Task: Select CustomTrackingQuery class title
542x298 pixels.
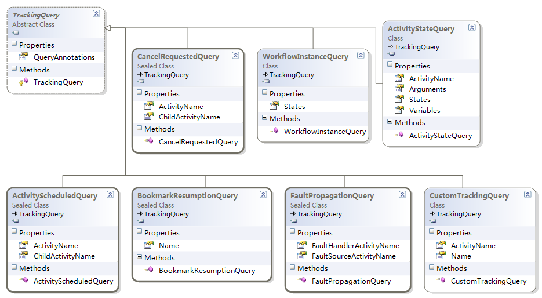Action: (469, 195)
